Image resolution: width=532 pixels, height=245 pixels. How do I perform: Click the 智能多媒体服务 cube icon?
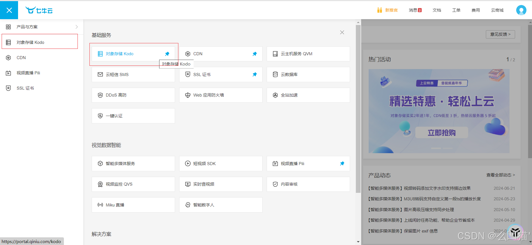pos(100,163)
